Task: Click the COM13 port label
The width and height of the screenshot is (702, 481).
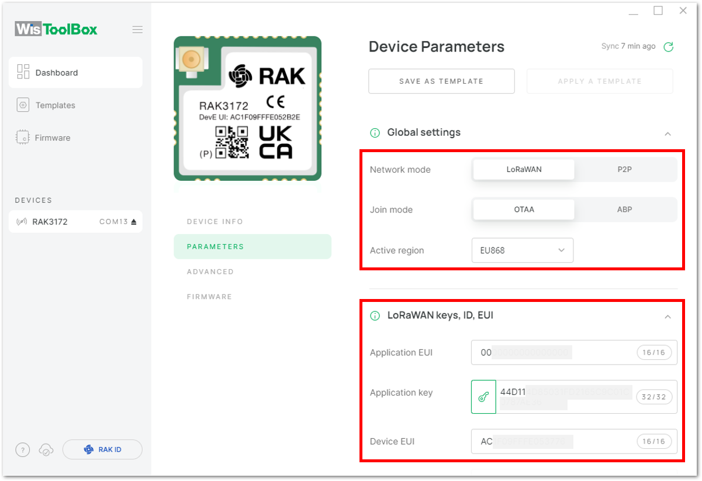Action: coord(113,222)
